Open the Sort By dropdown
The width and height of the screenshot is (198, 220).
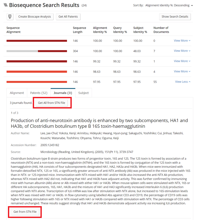pyautogui.click(x=169, y=5)
